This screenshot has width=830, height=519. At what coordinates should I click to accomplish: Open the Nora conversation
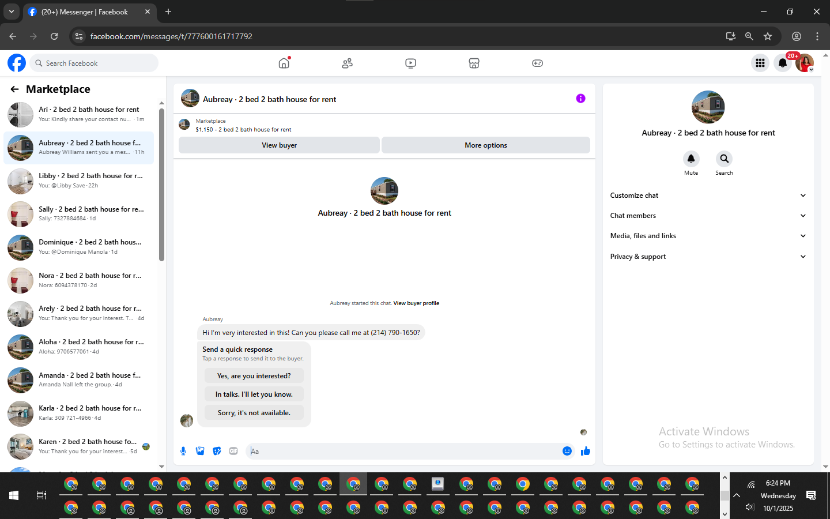coord(79,280)
